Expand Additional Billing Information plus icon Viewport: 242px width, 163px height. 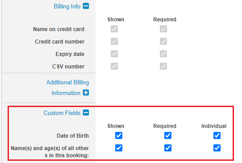tap(86, 93)
